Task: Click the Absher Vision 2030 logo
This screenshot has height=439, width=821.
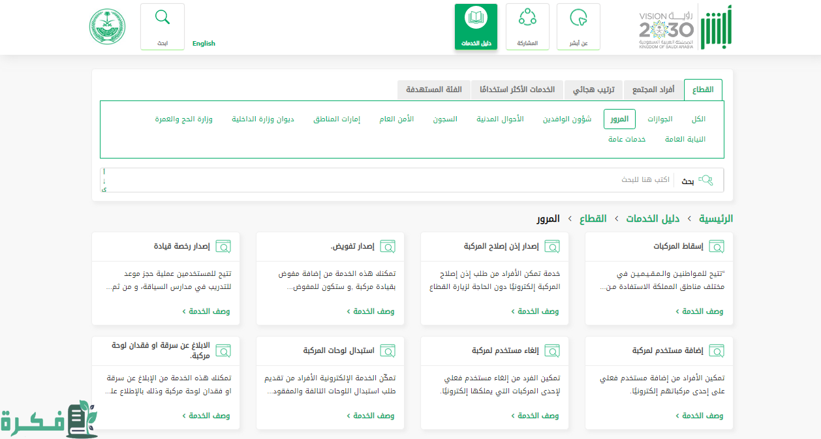Action: click(x=685, y=27)
